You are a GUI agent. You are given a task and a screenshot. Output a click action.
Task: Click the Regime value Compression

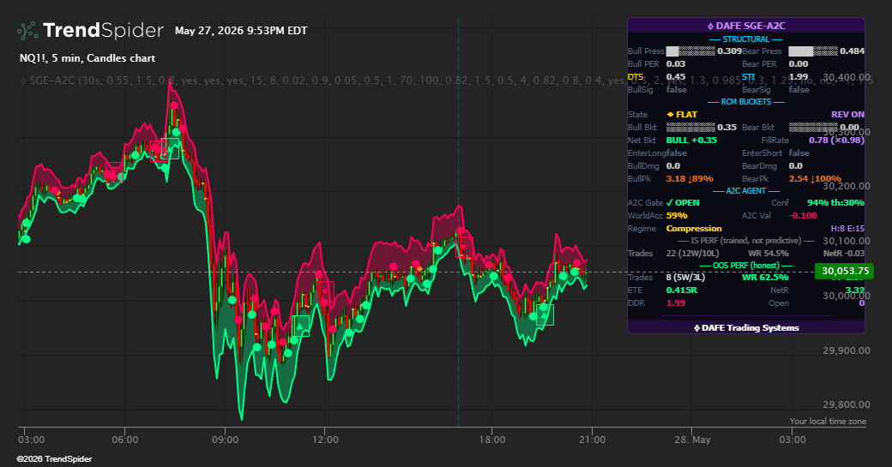pyautogui.click(x=694, y=229)
